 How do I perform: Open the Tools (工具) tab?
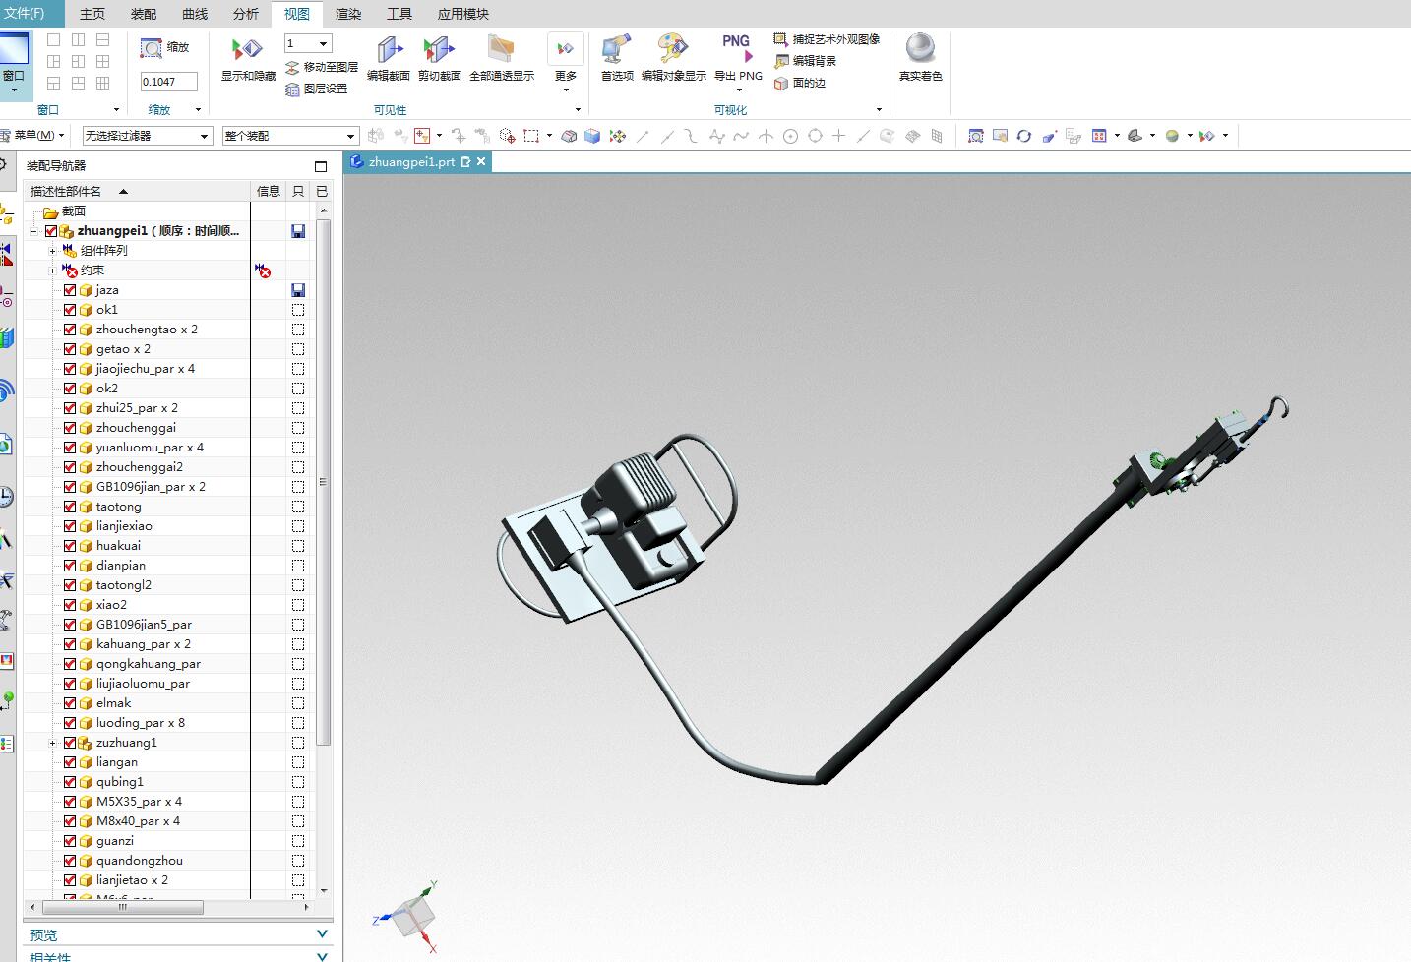click(399, 14)
